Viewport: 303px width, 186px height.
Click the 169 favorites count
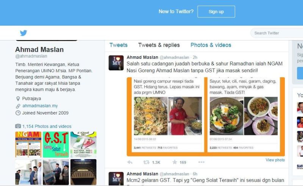(183, 163)
